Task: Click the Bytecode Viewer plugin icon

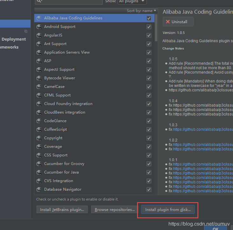Action: tap(39, 78)
